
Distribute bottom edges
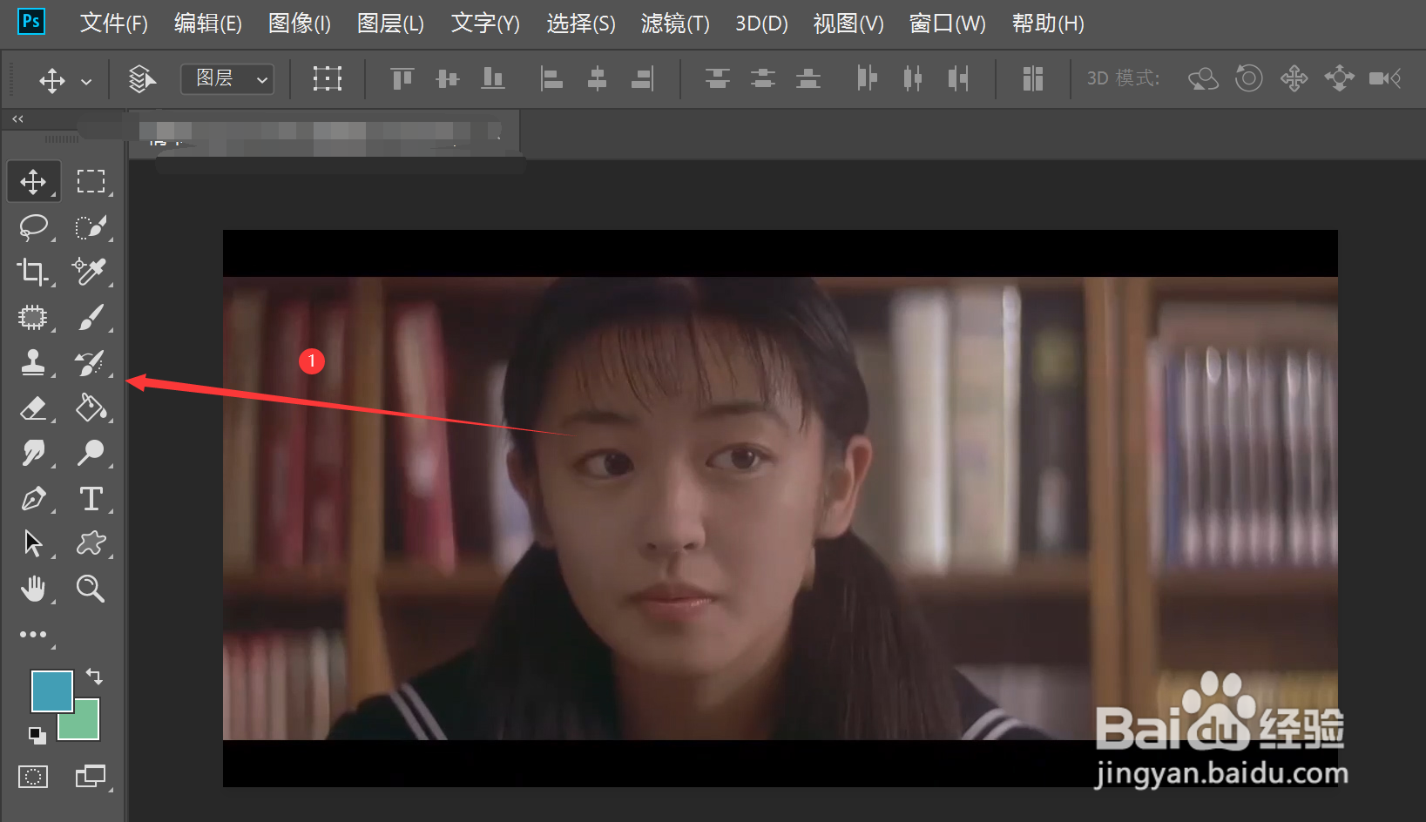(x=808, y=79)
